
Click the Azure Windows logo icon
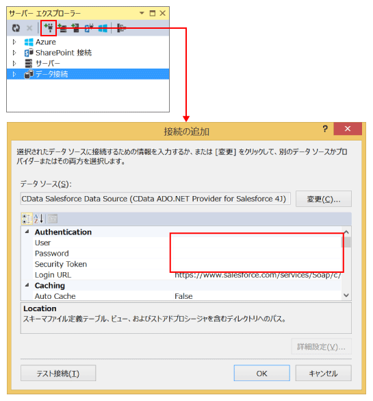click(x=29, y=42)
